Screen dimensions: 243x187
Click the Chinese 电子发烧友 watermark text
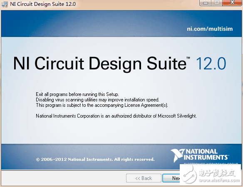tap(217, 172)
